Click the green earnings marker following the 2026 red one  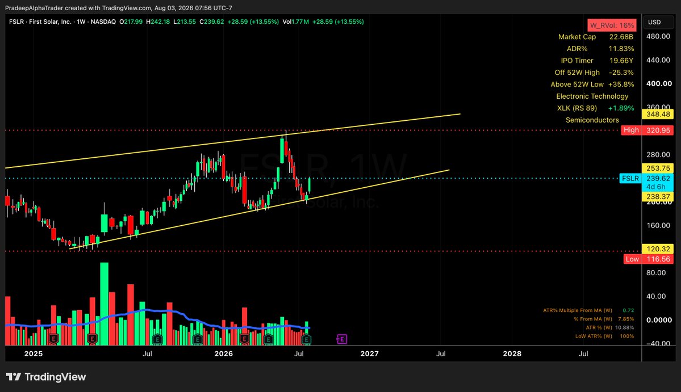[x=268, y=339]
